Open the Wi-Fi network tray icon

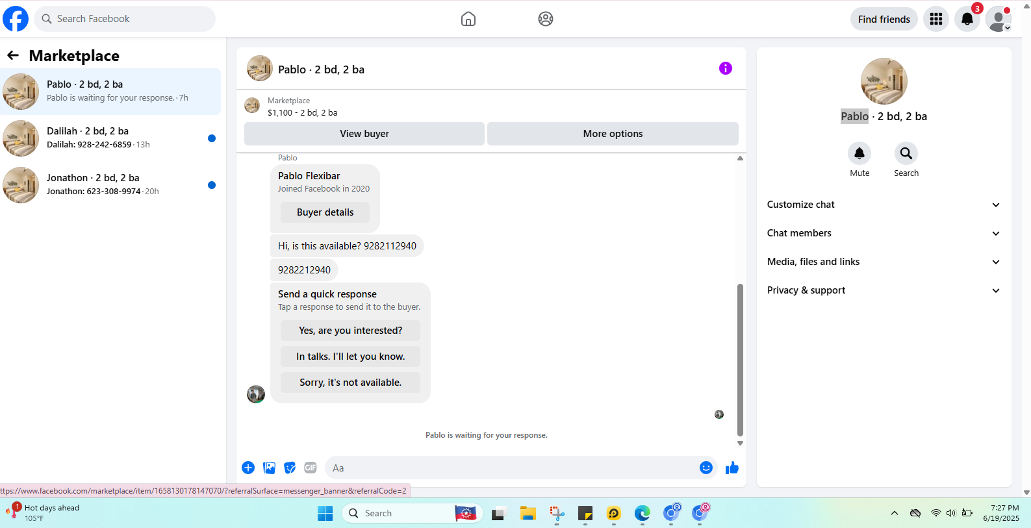936,513
